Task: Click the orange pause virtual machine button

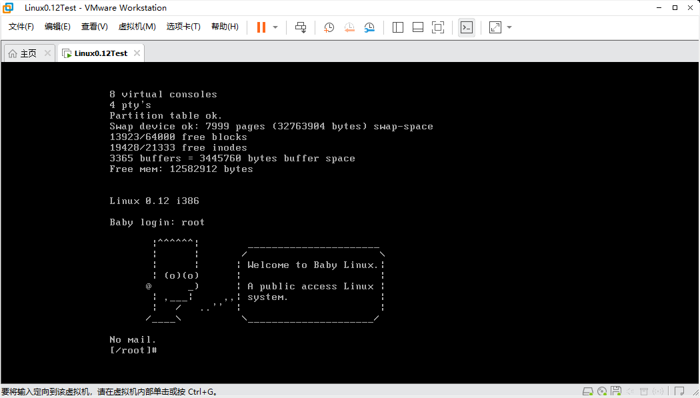Action: 261,27
